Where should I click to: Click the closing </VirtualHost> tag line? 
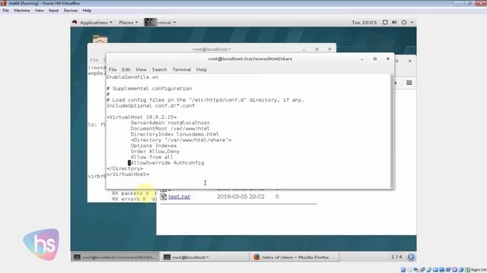click(x=128, y=174)
